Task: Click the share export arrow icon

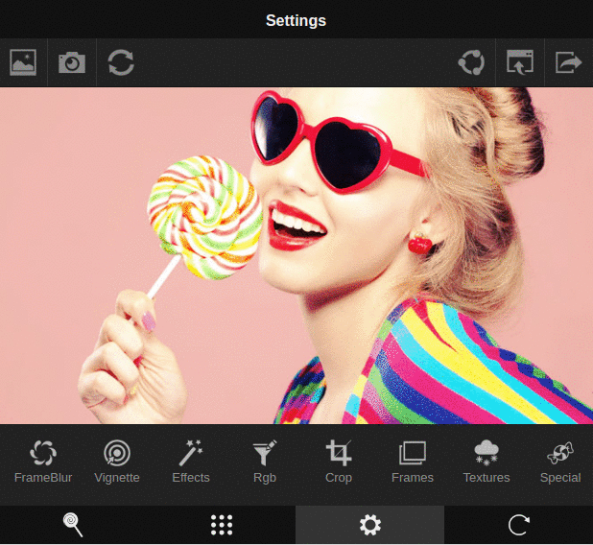Action: pos(569,63)
